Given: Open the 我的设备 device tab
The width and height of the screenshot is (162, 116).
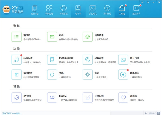Looking at the screenshot, I should click(x=35, y=10).
